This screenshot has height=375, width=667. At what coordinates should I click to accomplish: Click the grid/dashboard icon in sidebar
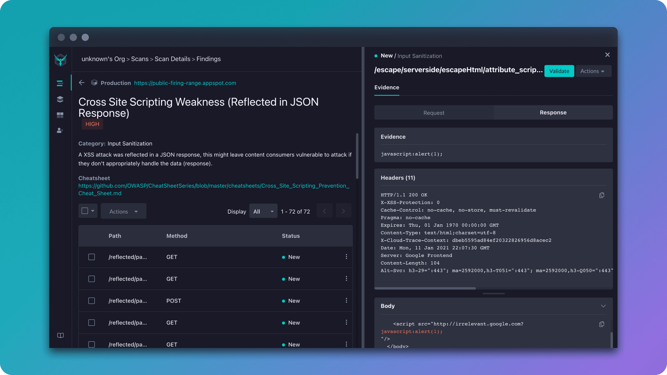pyautogui.click(x=60, y=115)
